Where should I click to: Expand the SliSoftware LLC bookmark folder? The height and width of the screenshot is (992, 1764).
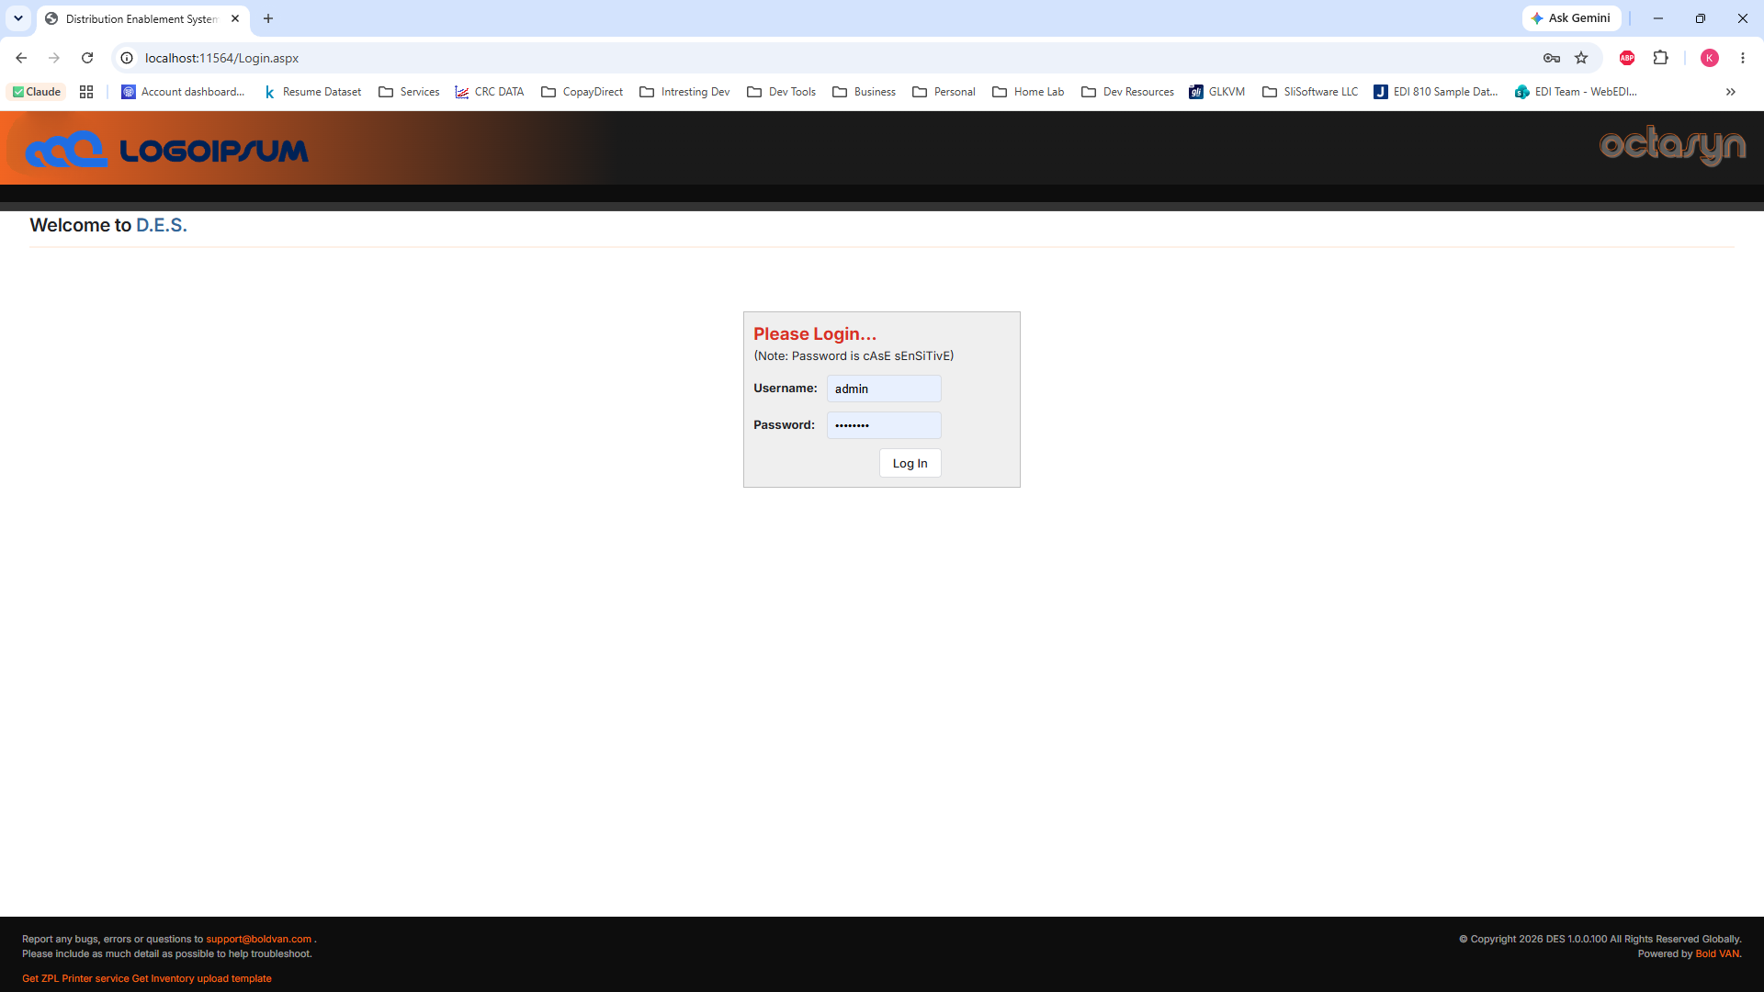click(1310, 92)
